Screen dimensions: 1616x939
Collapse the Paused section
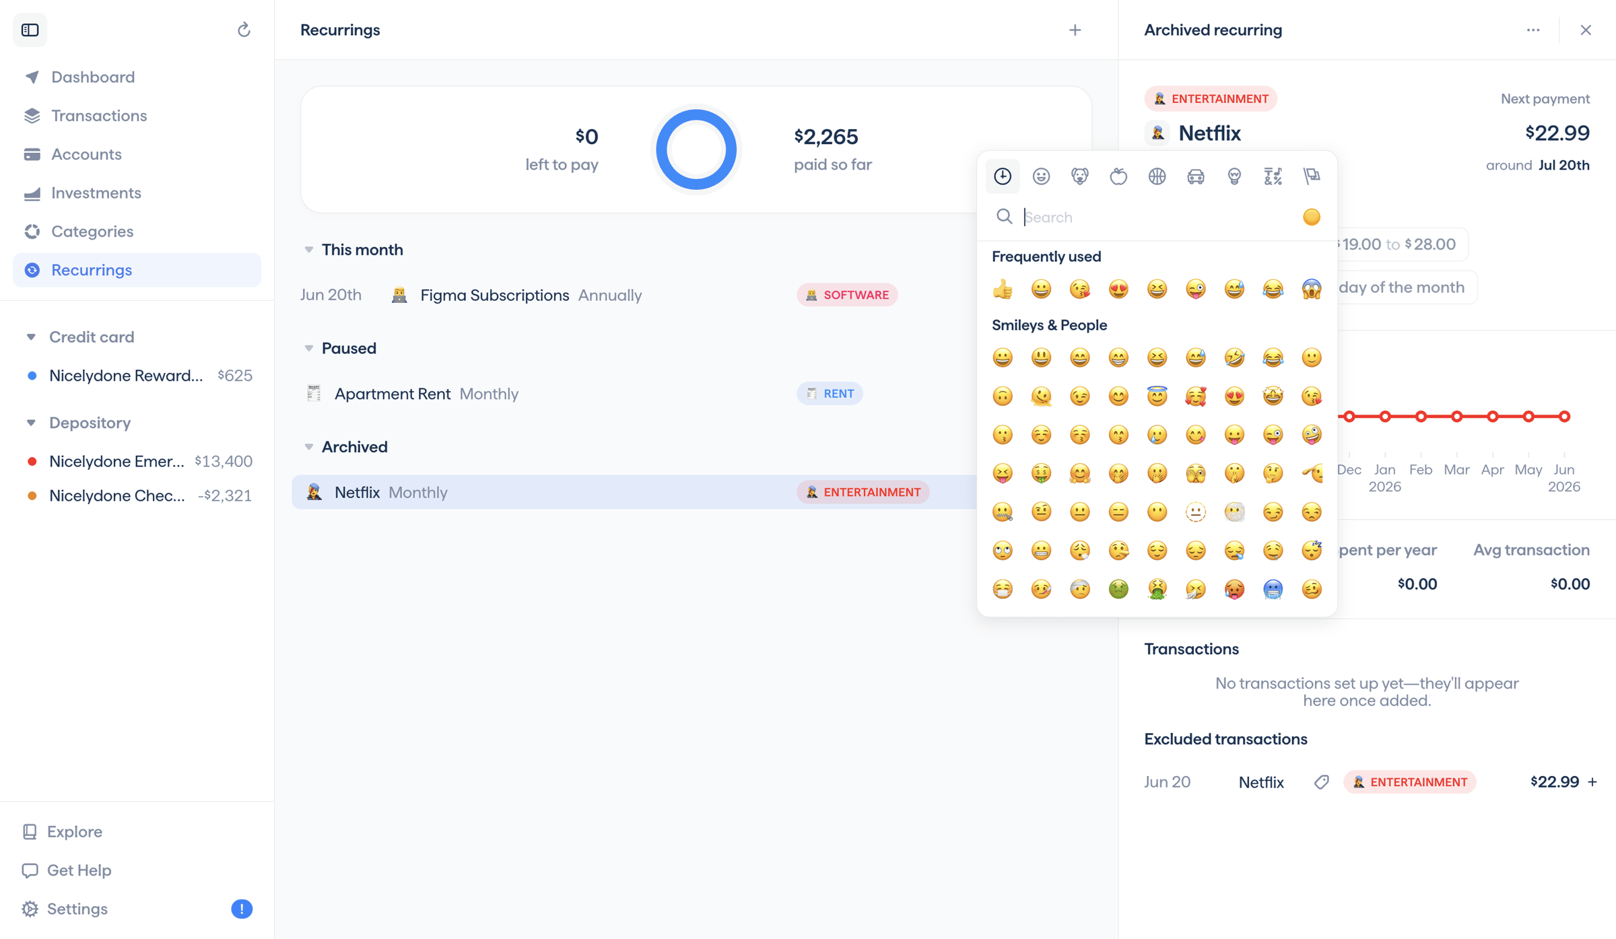coord(308,348)
